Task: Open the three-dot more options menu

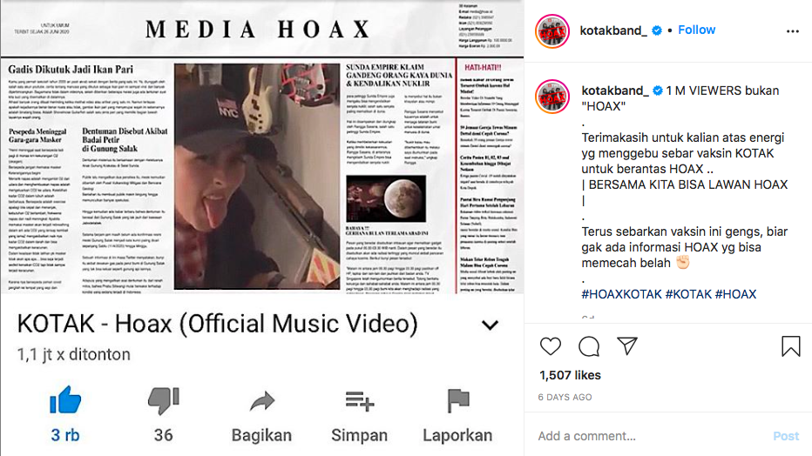Action: [x=792, y=31]
